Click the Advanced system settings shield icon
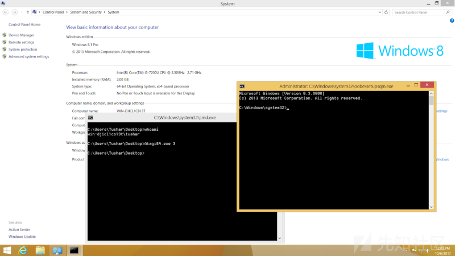The width and height of the screenshot is (455, 256). tap(5, 56)
